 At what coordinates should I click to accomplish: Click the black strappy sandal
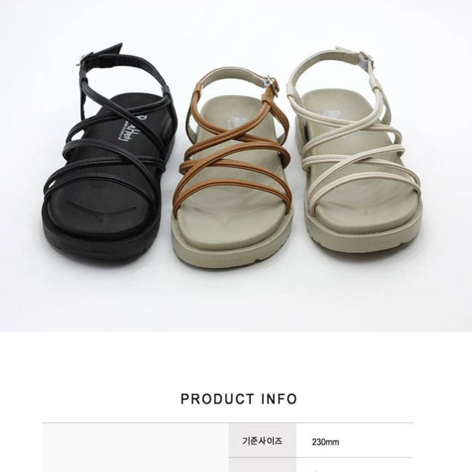pos(110,153)
